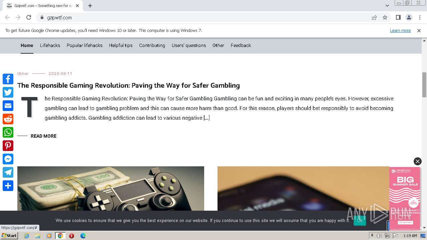Open Microsoft Edge taskbar icon
Screen dimensions: 427x240
pyautogui.click(x=83, y=236)
